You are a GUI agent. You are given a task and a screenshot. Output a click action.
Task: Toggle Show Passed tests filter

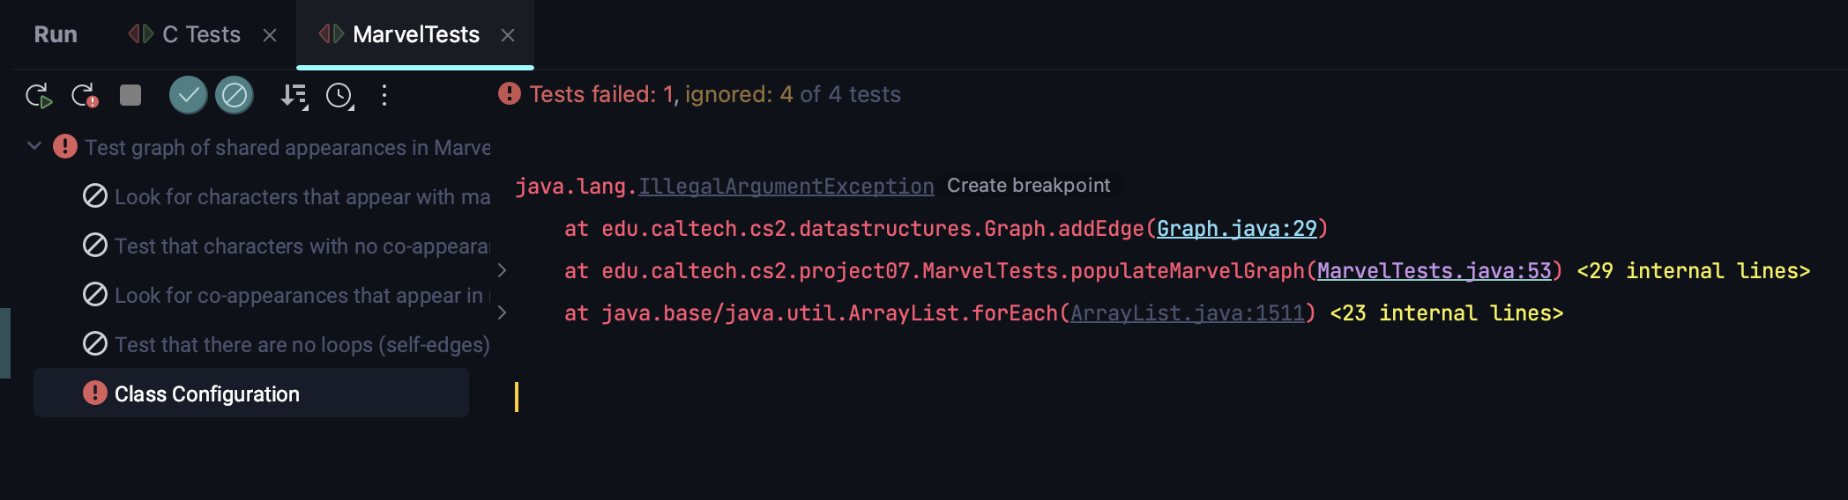(188, 95)
